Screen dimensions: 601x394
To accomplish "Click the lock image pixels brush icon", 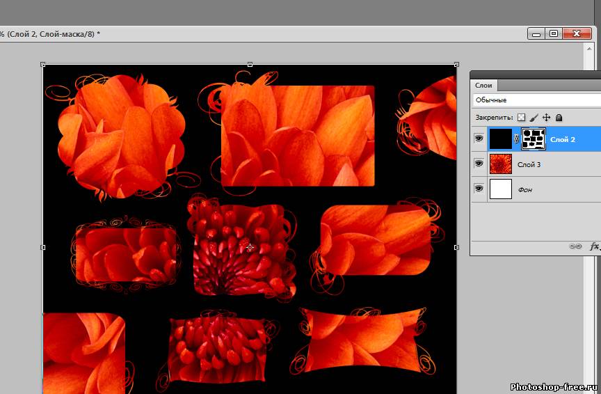I will [x=534, y=118].
